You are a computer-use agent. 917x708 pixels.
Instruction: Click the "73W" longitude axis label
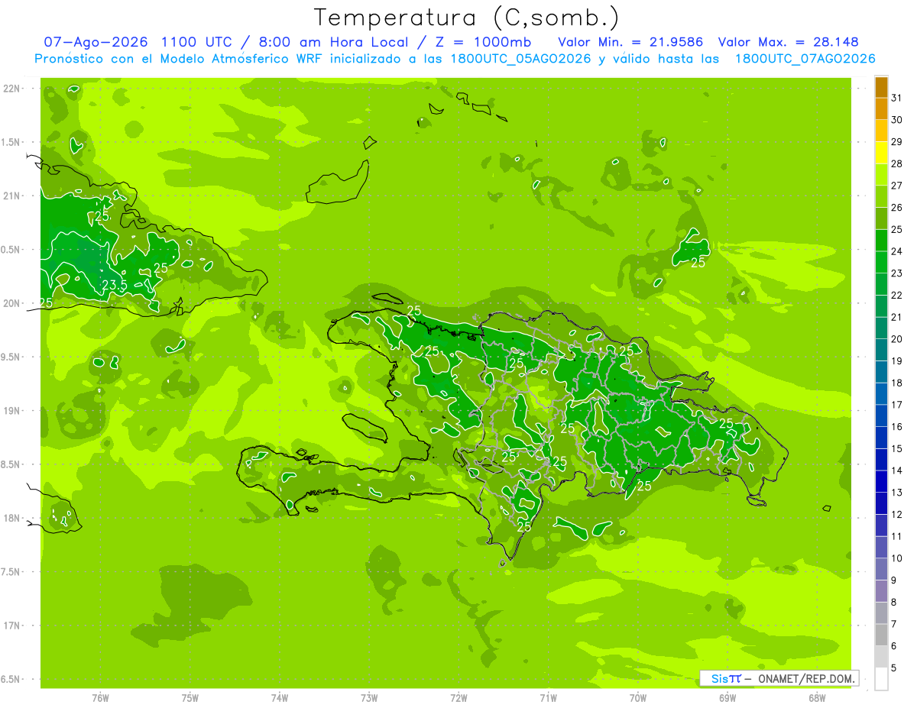coord(369,698)
